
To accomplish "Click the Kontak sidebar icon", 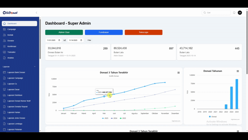I will (4, 35).
